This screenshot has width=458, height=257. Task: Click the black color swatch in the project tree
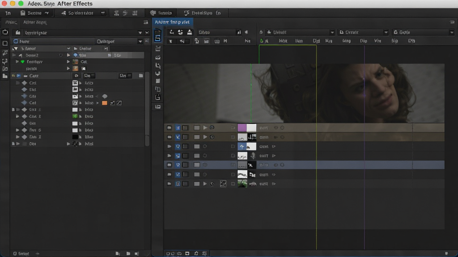(x=75, y=137)
